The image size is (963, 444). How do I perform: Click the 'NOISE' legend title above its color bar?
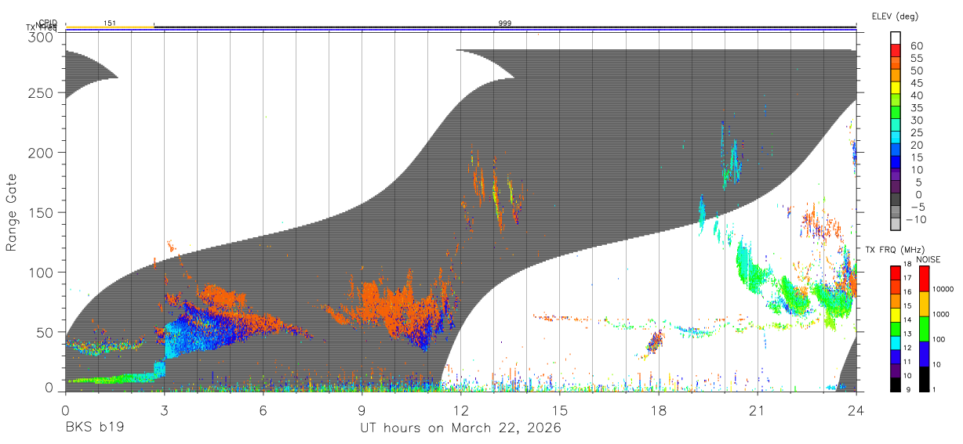[929, 259]
